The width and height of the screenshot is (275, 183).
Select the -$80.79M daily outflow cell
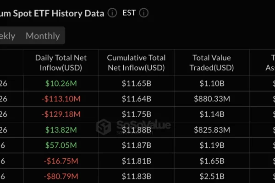(x=61, y=176)
